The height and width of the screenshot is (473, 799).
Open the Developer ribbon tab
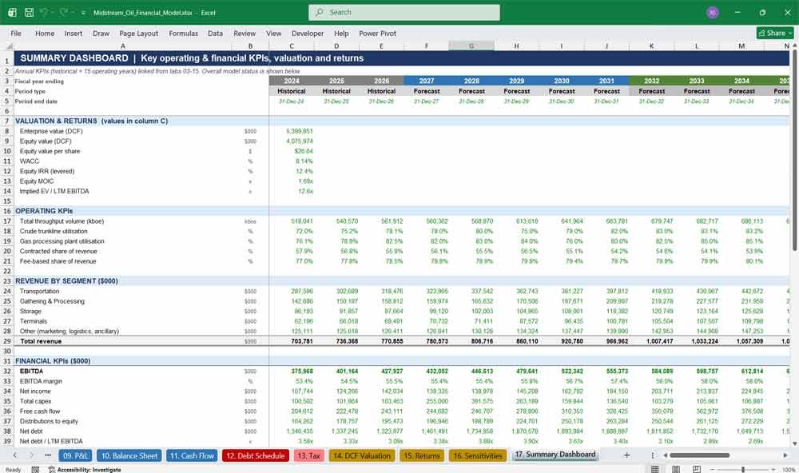coord(308,33)
